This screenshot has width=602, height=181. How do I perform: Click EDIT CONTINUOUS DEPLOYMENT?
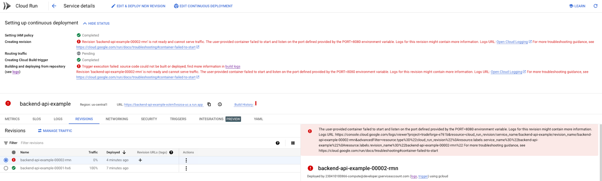203,6
